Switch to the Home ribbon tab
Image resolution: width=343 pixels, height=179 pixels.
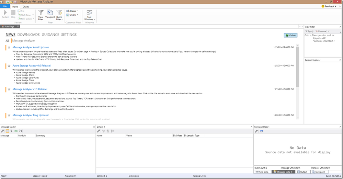pos(15,7)
